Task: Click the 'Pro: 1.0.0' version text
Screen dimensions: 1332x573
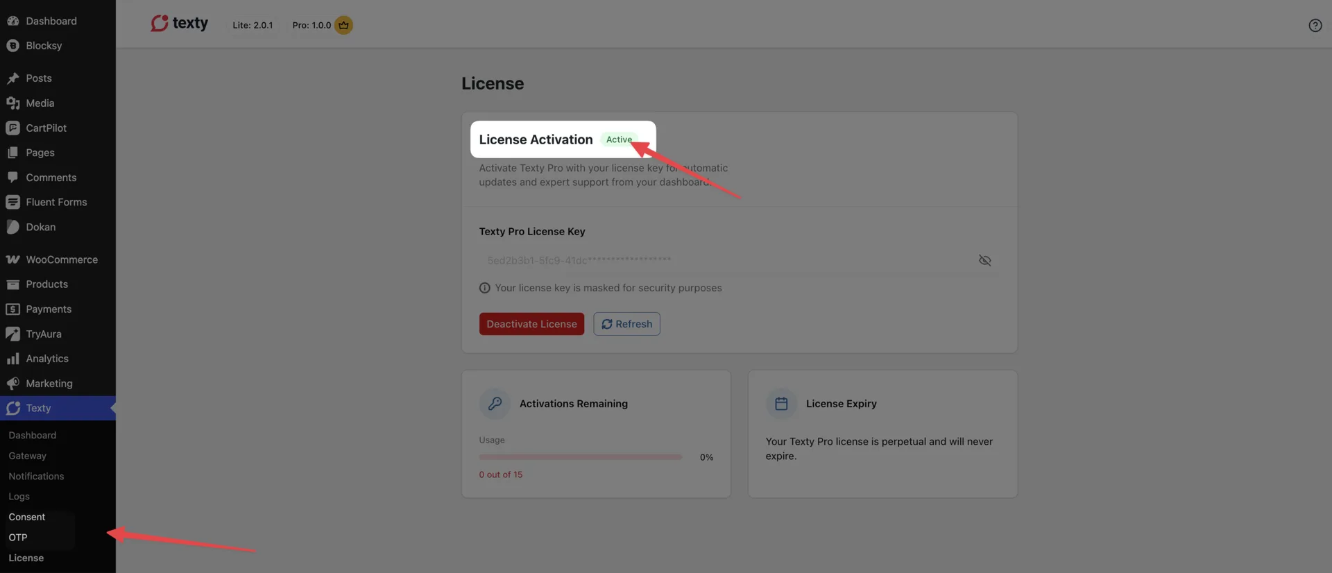Action: [x=311, y=25]
